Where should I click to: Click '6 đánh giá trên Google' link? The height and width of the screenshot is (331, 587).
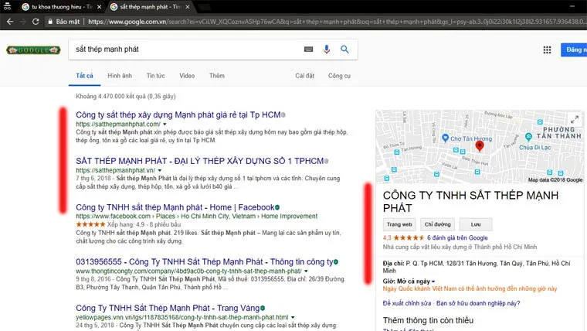(x=457, y=237)
